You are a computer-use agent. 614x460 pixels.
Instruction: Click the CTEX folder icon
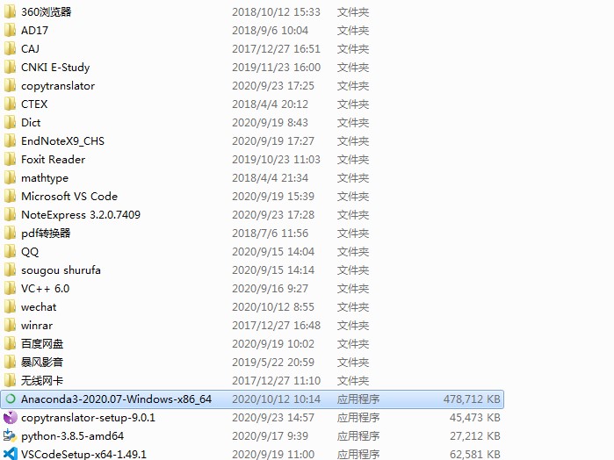[10, 104]
